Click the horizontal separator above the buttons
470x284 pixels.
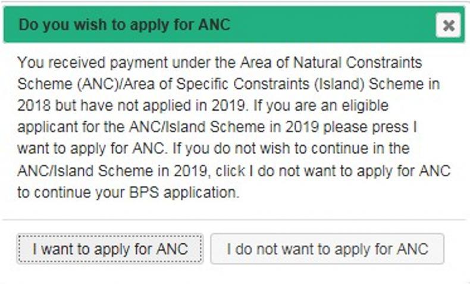235,220
